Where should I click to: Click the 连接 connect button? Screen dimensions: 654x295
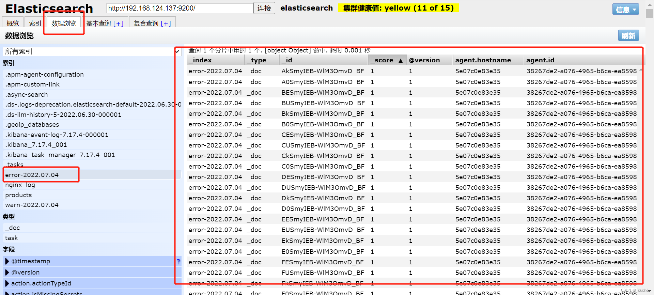pos(264,8)
